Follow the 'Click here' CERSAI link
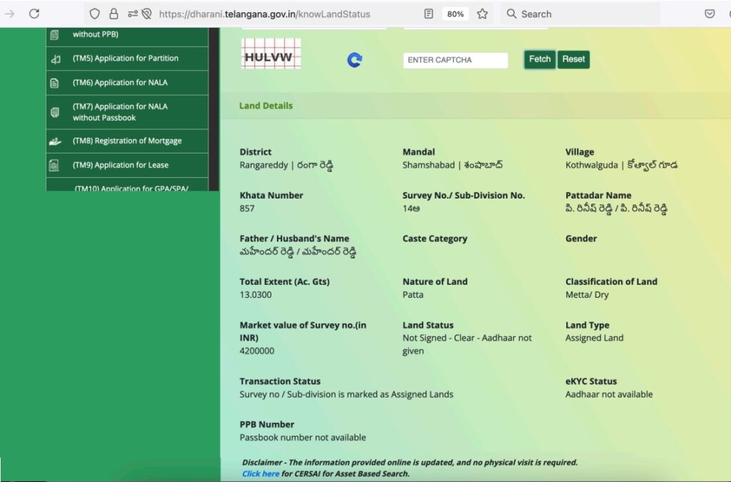The width and height of the screenshot is (731, 482). 261,473
